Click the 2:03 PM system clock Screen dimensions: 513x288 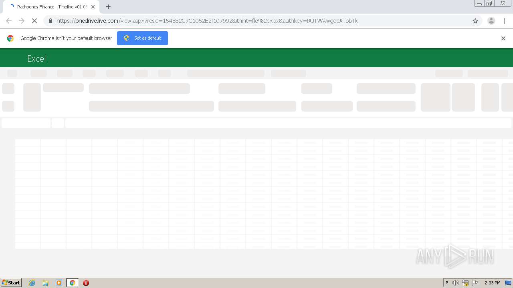pyautogui.click(x=492, y=283)
